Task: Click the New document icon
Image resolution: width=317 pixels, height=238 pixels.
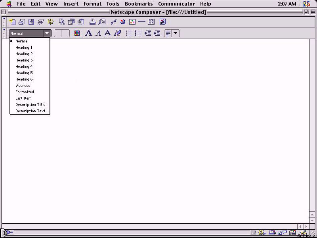Action: pyautogui.click(x=13, y=22)
